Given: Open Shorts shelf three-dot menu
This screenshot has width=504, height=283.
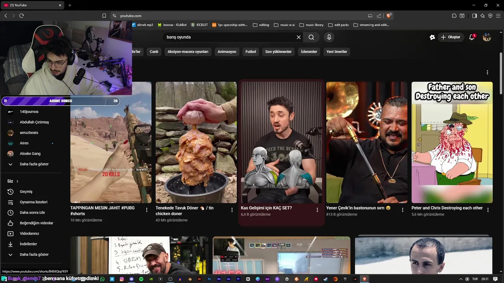Looking at the screenshot, I should 487,72.
